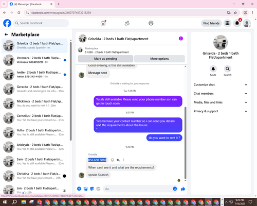Open Veroneca conversation
The width and height of the screenshot is (257, 206).
[35, 60]
